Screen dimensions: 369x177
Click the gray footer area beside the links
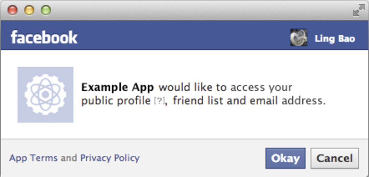click(203, 158)
